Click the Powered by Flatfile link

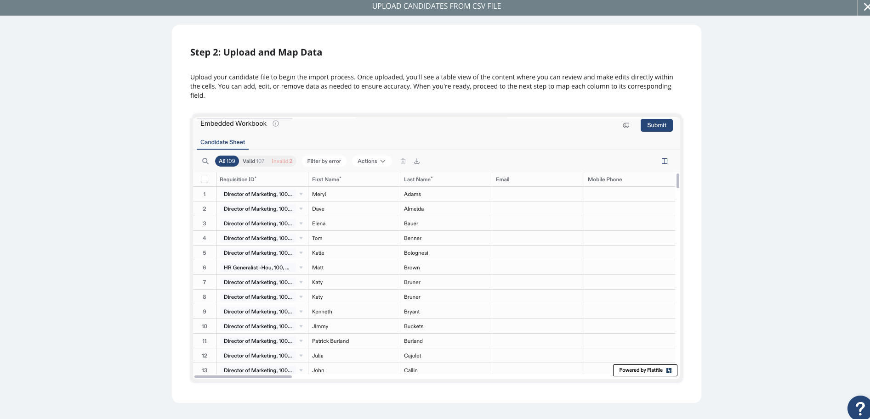(645, 370)
